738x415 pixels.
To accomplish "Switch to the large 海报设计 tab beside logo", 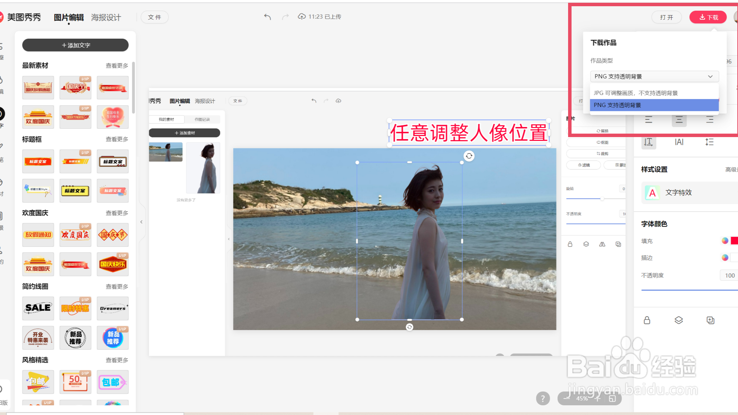I will pos(106,18).
